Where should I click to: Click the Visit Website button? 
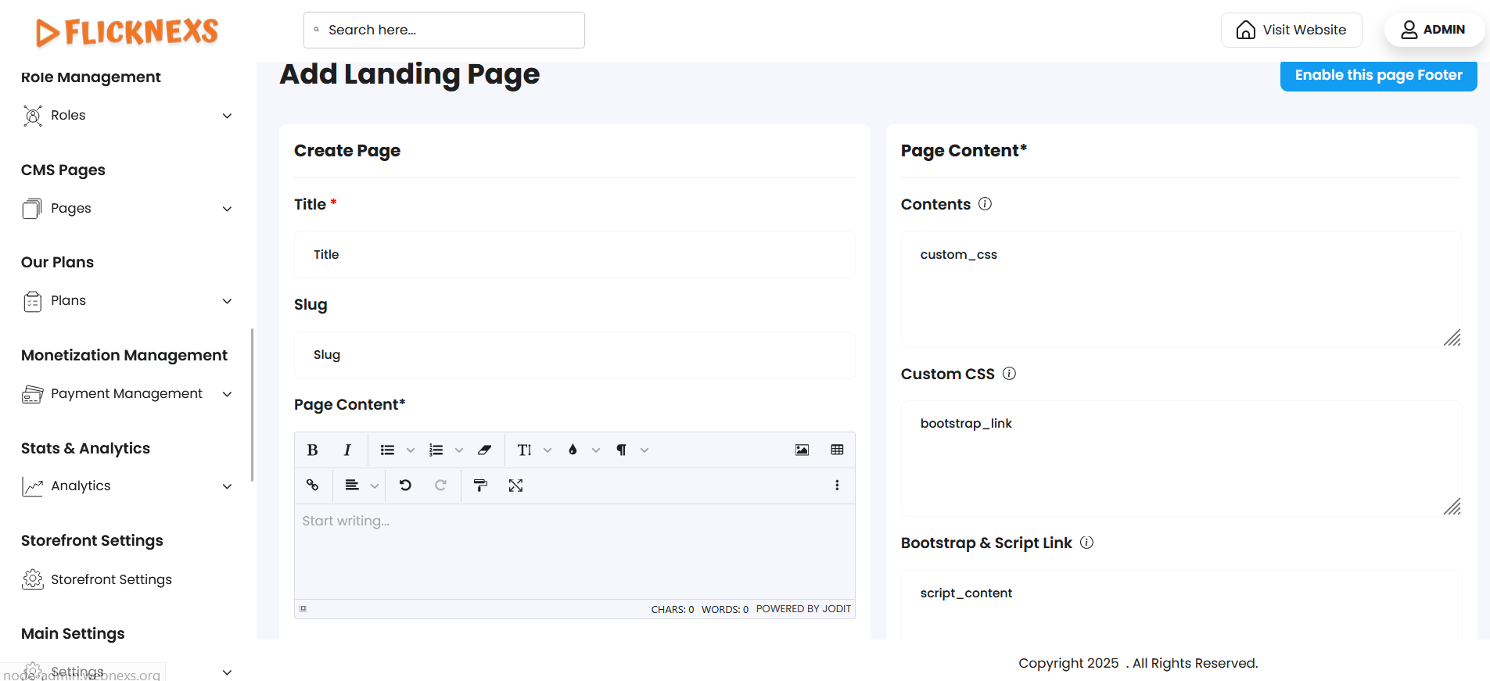click(1291, 30)
